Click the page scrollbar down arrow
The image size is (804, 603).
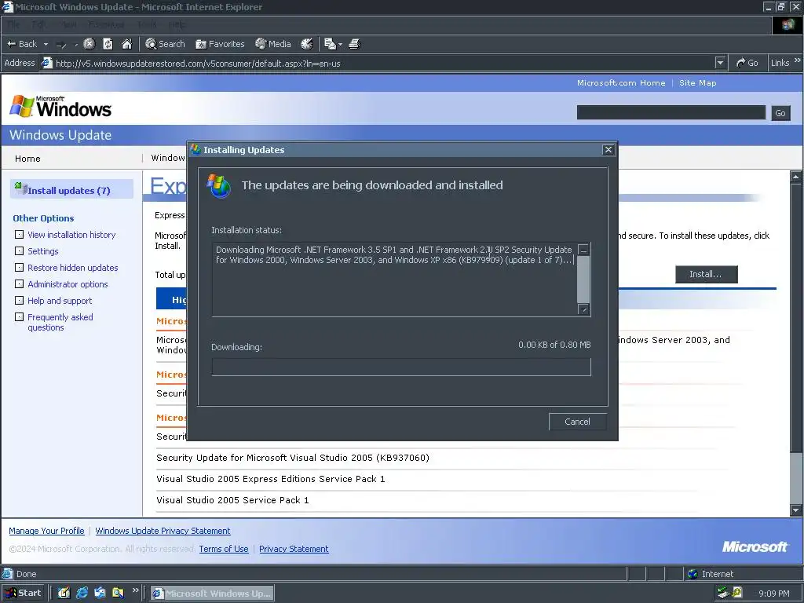coord(796,510)
